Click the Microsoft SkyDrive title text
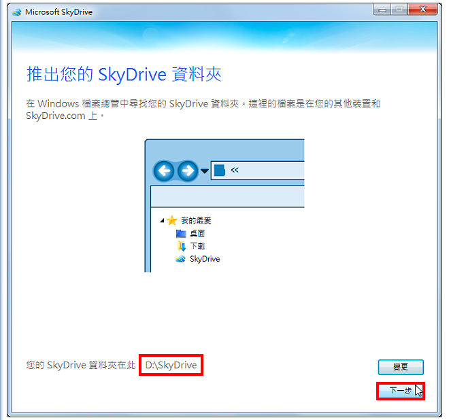The image size is (451, 420). click(x=59, y=12)
